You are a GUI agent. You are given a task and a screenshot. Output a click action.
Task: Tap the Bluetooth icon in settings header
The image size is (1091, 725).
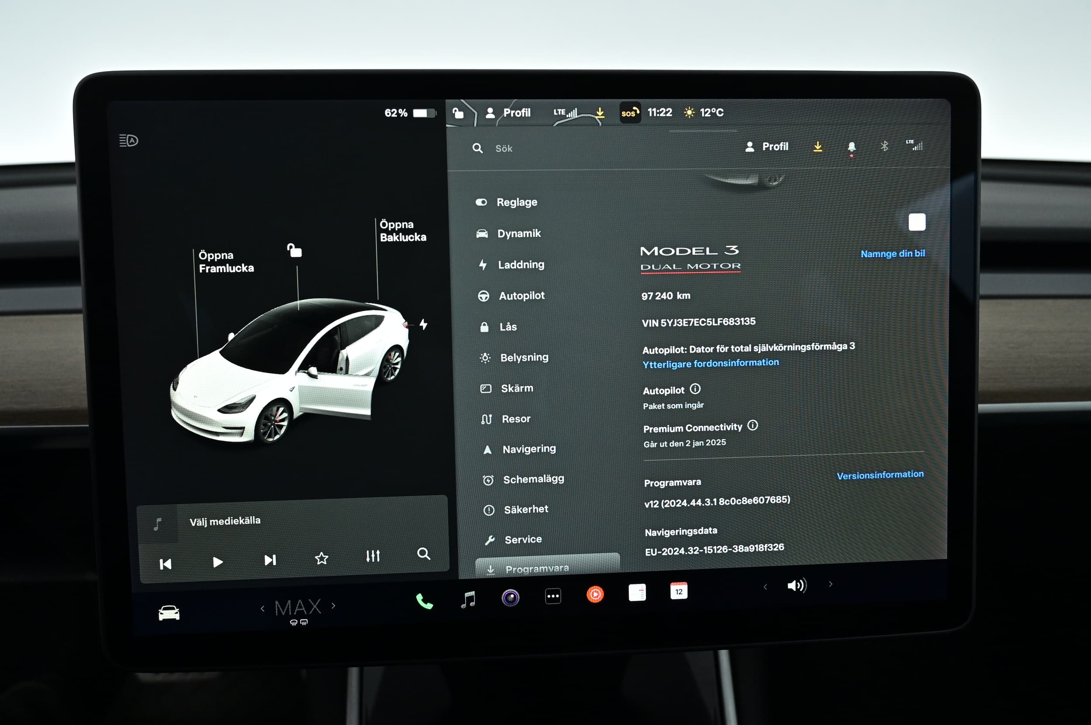tap(884, 146)
